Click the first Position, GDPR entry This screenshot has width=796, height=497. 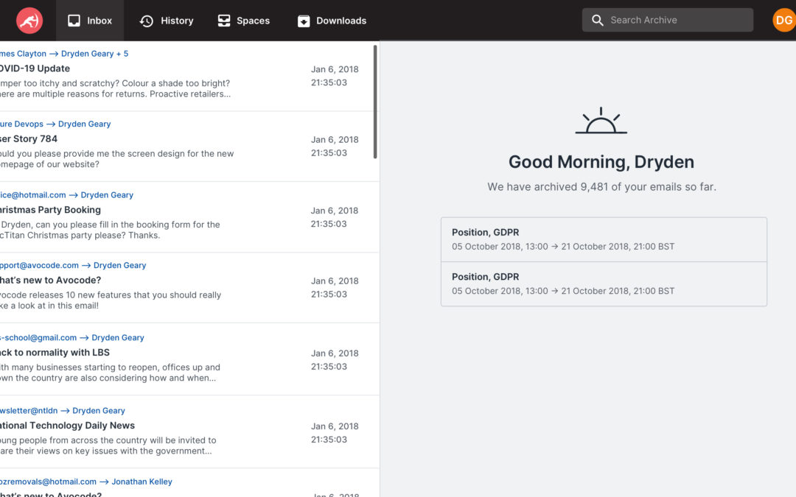click(x=604, y=239)
